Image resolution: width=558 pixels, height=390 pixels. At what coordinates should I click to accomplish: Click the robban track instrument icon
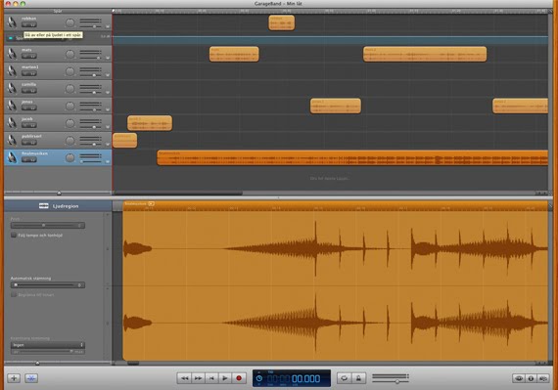pos(12,22)
